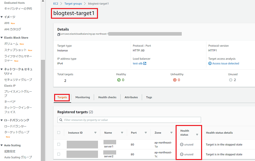Image resolution: width=255 pixels, height=161 pixels.
Task: Open ターゲットグループ in sidebar
Action: click(x=17, y=132)
